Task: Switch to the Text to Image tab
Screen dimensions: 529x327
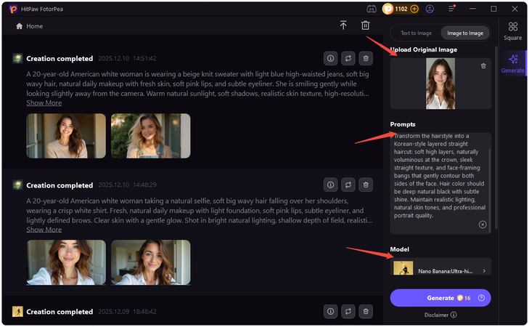Action: point(416,33)
